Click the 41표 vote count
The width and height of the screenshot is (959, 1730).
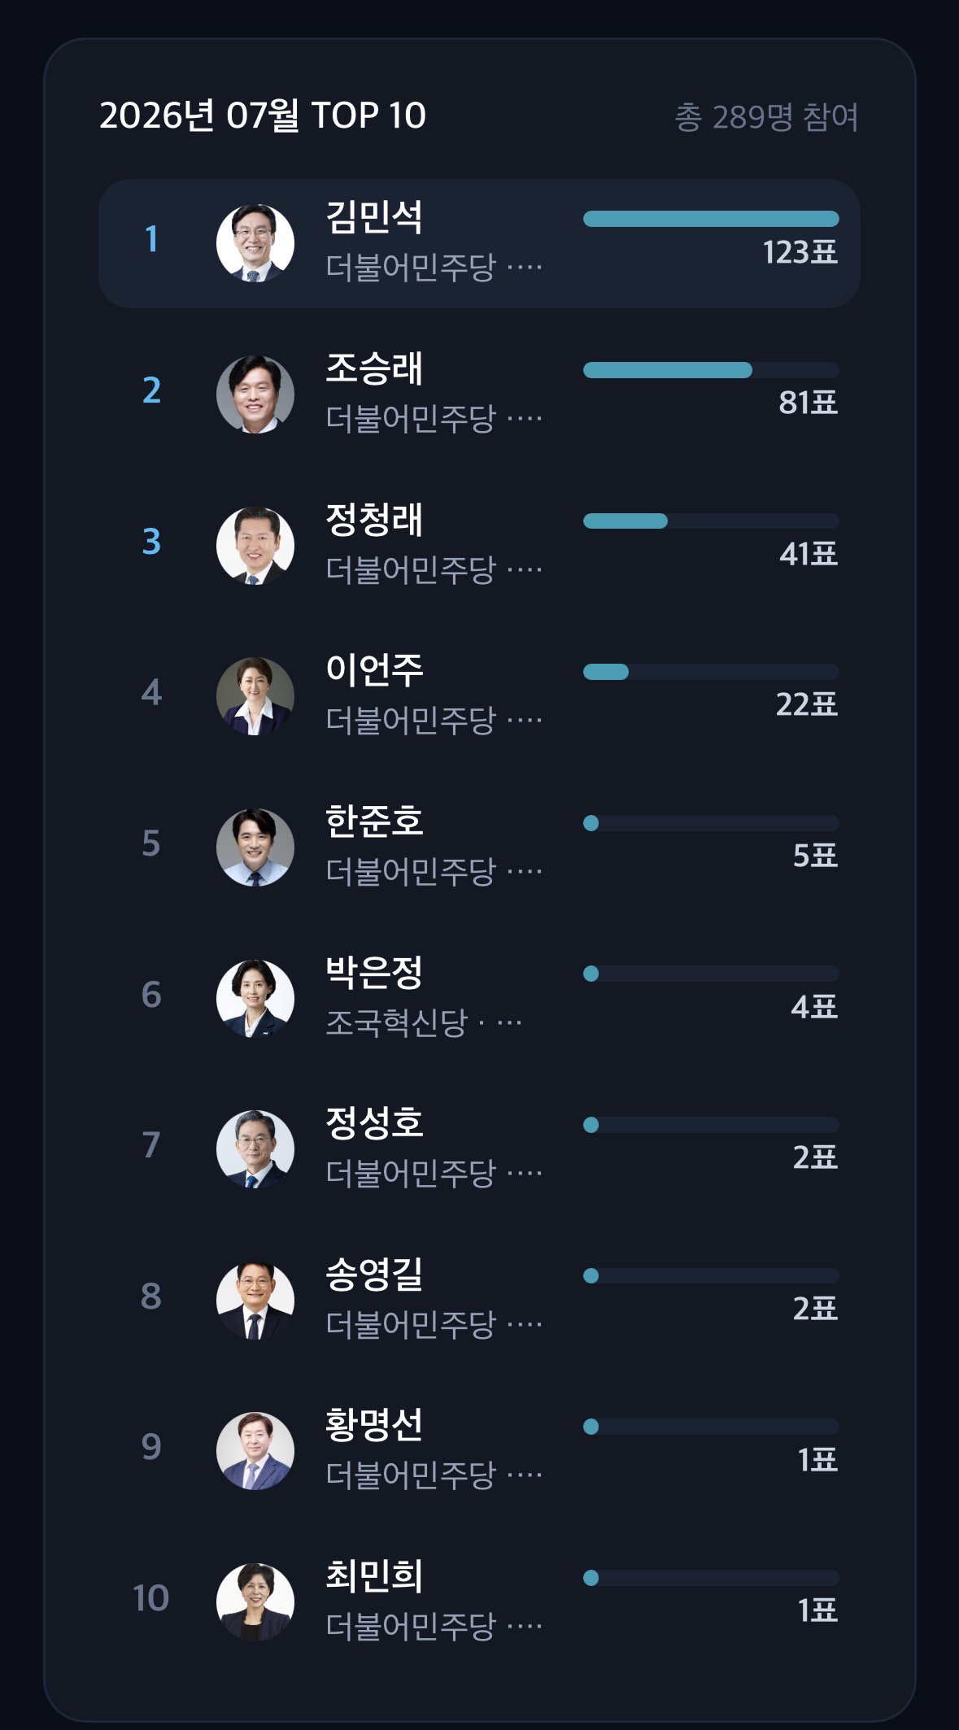[808, 554]
